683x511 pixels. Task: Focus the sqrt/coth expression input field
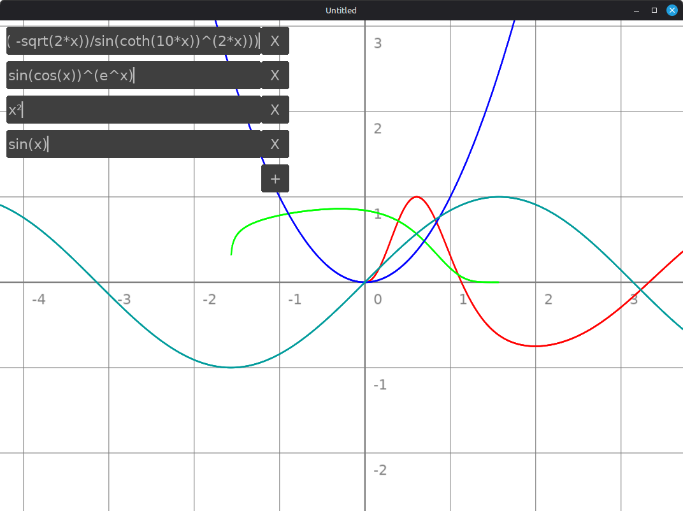coord(133,41)
